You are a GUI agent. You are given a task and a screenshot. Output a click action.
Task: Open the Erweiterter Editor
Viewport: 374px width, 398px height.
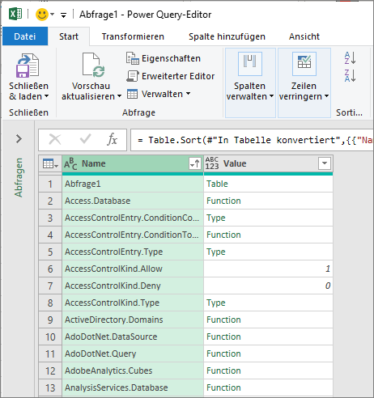(x=171, y=76)
